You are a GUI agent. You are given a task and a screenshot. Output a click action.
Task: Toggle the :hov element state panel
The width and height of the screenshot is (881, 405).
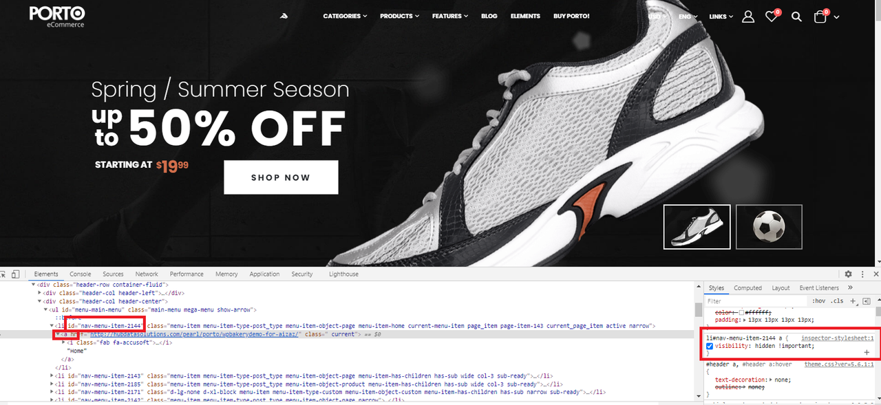818,301
